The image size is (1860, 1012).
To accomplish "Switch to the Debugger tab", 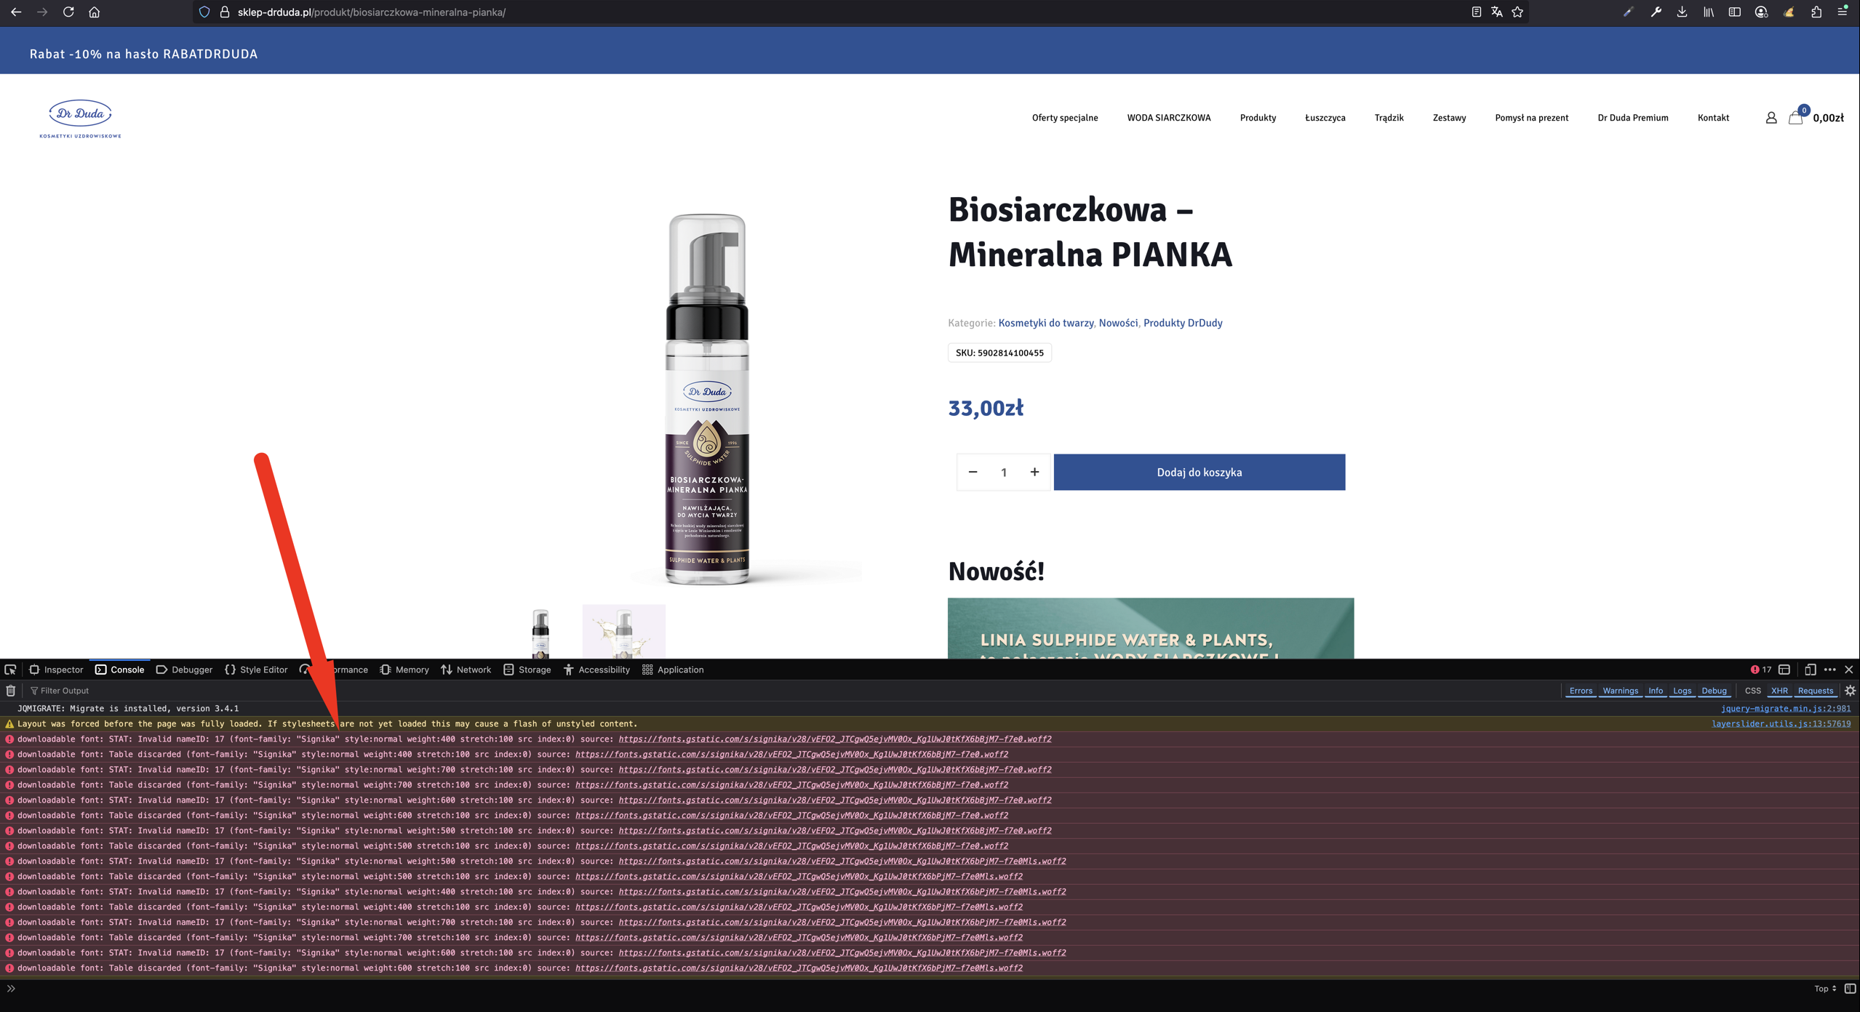I will [184, 670].
